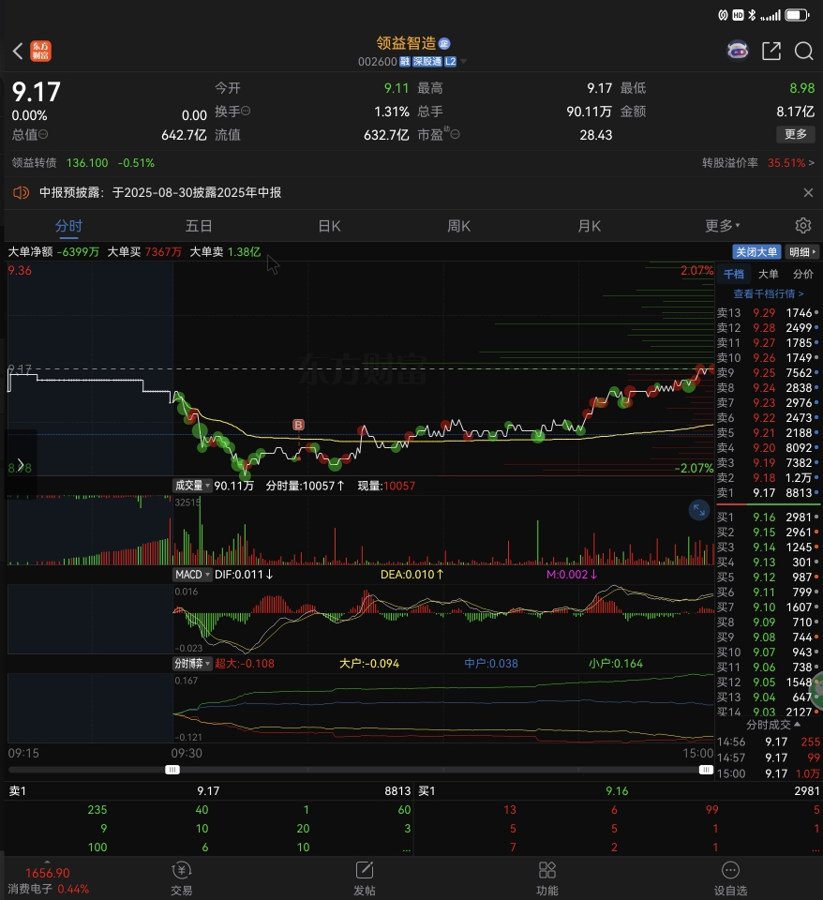Open 查看千档行情 link
The width and height of the screenshot is (823, 900).
tap(769, 293)
